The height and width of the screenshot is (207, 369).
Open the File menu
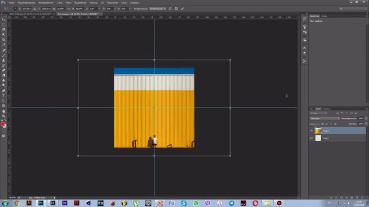click(x=12, y=3)
